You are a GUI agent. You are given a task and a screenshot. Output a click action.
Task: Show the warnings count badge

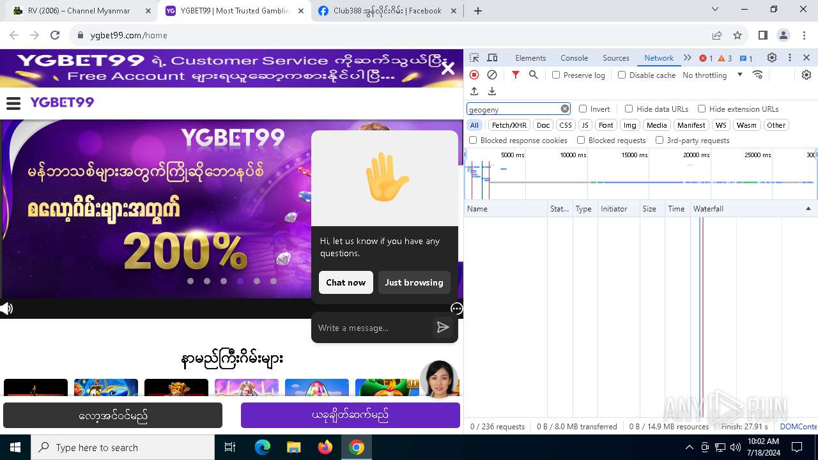(x=725, y=58)
